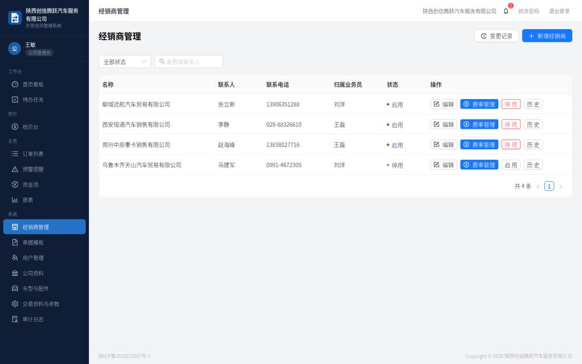This screenshot has height=364, width=582.
Task: Open 待办任务 checkbox icon in sidebar
Action: point(15,100)
